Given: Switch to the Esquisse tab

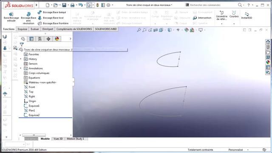Looking at the screenshot, I should tap(23, 29).
